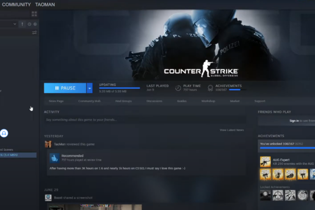Click Boost's avatar in June 29 activity
This screenshot has height=210, width=315.
pyautogui.click(x=48, y=198)
